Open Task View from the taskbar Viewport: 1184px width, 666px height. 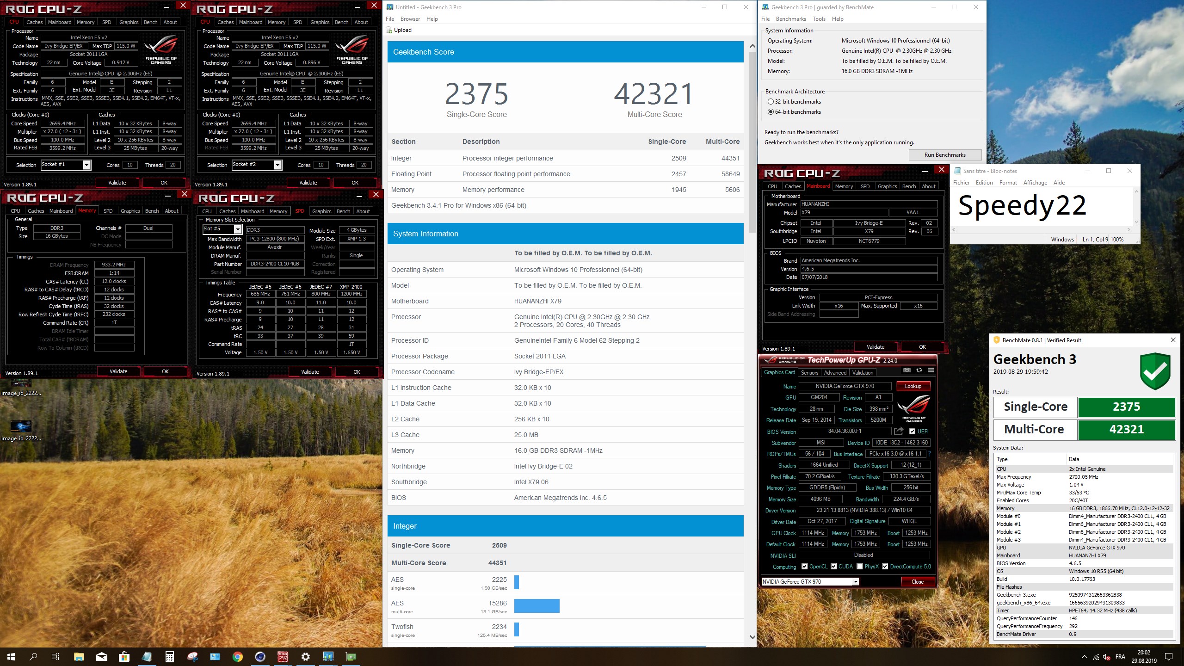(55, 656)
